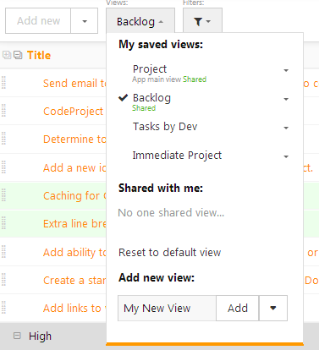Screen dimensions: 319x350
Task: Click the checkmark next to Backlog view
Action: (x=123, y=97)
